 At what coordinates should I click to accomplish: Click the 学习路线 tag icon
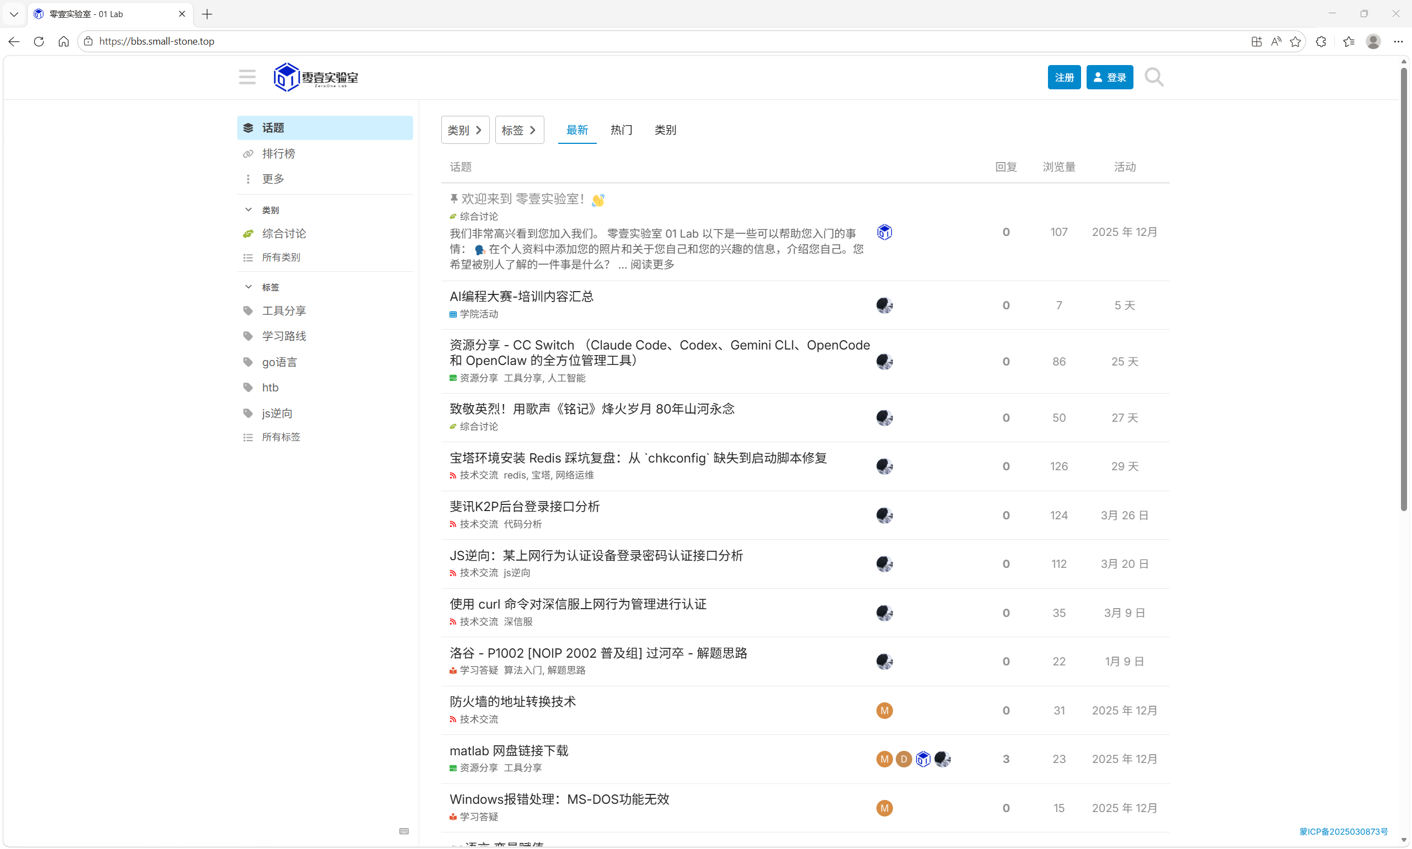[x=248, y=336]
